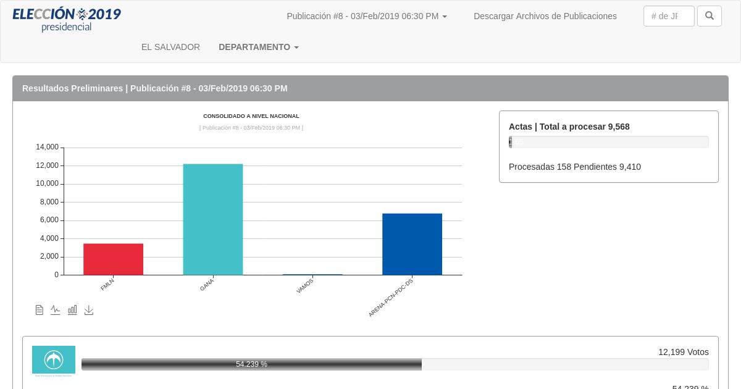The width and height of the screenshot is (741, 389).
Task: Switch chart to line graph
Action: click(x=56, y=310)
